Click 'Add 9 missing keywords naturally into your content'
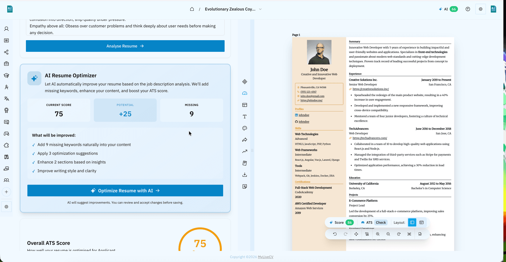This screenshot has height=262, width=506. click(x=84, y=145)
